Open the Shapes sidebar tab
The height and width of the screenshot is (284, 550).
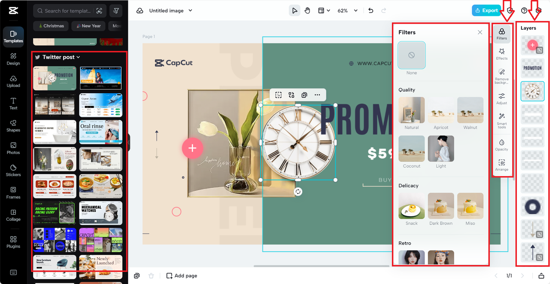point(13,126)
